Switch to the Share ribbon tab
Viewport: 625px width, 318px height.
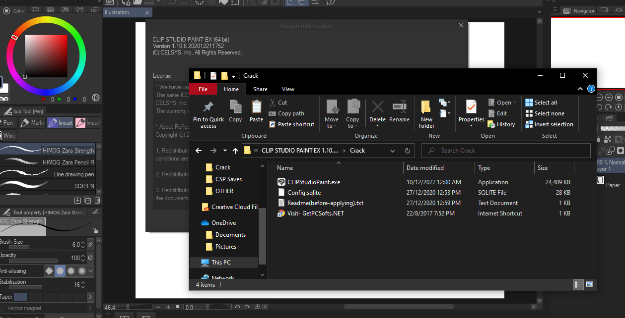(x=260, y=89)
